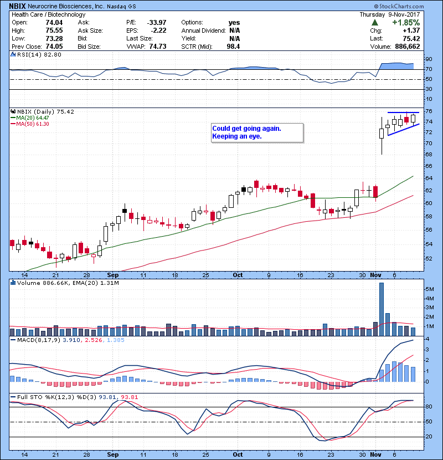Click the MACD value 3.910
The width and height of the screenshot is (443, 460).
point(71,340)
